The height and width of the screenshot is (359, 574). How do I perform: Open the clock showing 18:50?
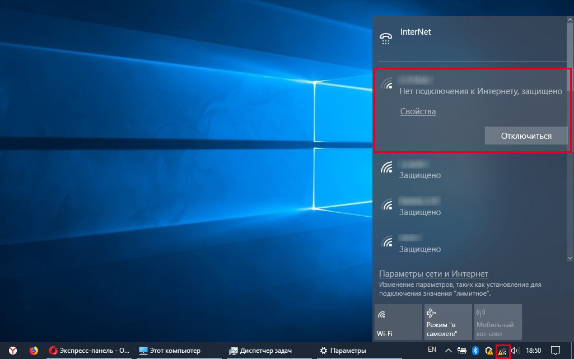[533, 351]
